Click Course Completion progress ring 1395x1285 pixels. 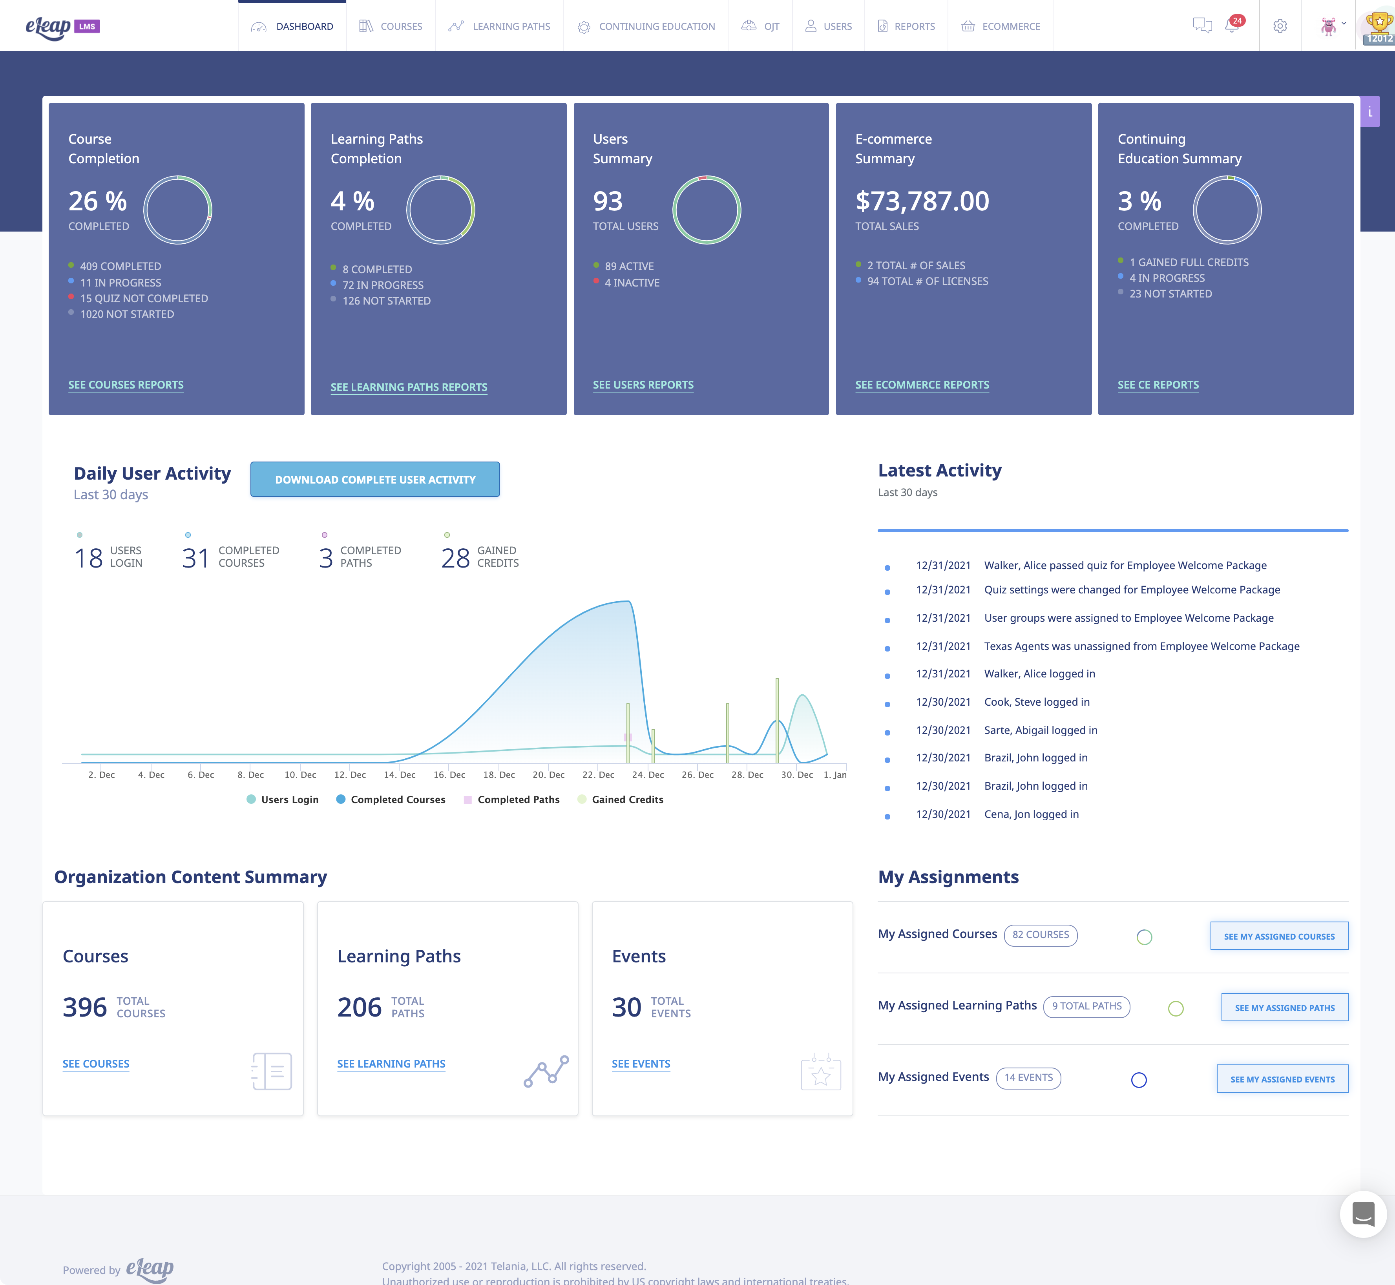[177, 209]
